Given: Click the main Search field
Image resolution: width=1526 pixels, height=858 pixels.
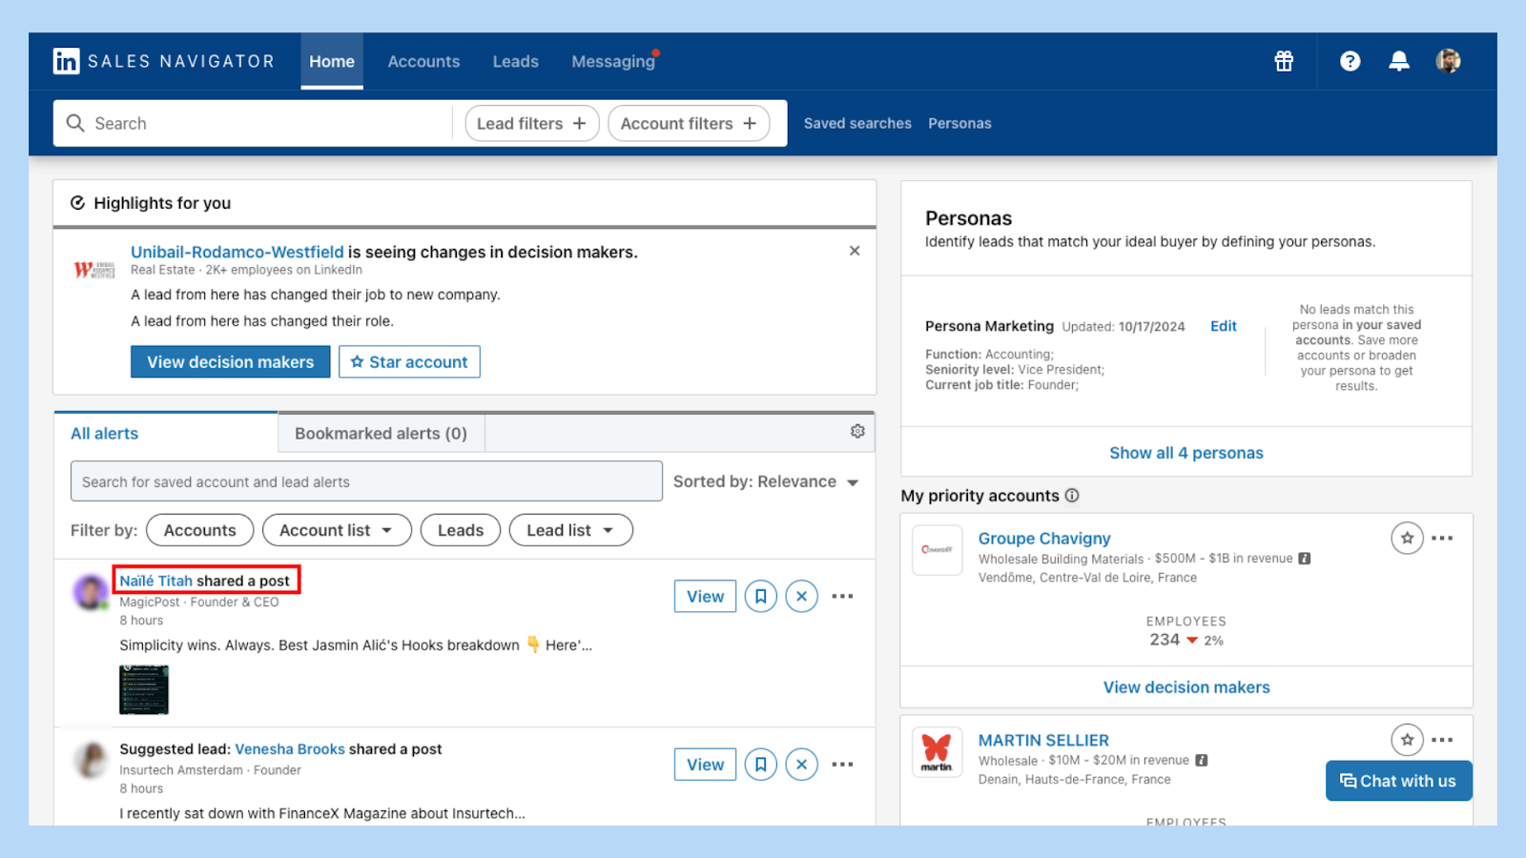Looking at the screenshot, I should (x=253, y=123).
